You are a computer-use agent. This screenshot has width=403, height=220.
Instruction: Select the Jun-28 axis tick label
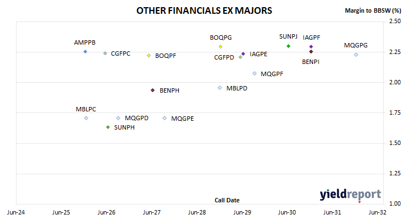[x=197, y=212]
